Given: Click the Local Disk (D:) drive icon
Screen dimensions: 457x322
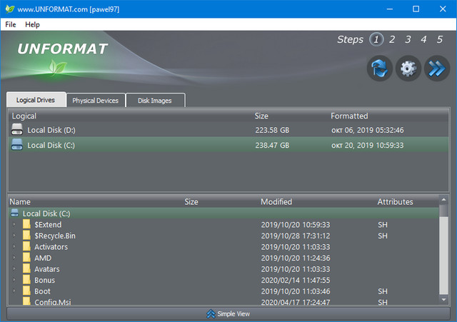Looking at the screenshot, I should 17,129.
